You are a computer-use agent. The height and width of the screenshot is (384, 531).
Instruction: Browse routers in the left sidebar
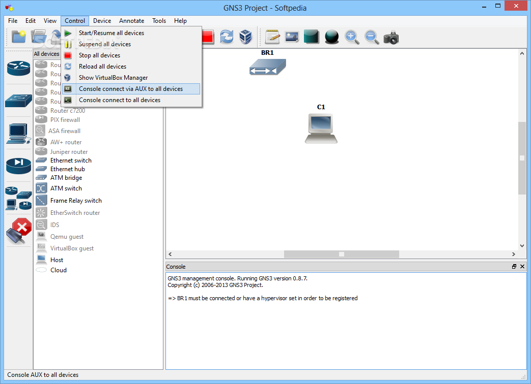(19, 68)
